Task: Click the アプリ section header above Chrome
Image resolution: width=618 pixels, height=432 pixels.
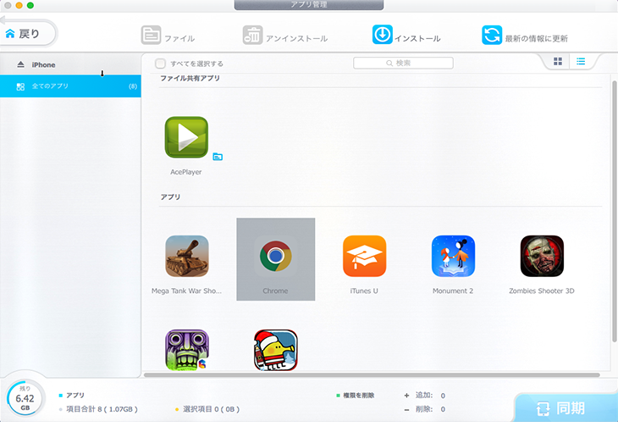Action: [x=170, y=197]
